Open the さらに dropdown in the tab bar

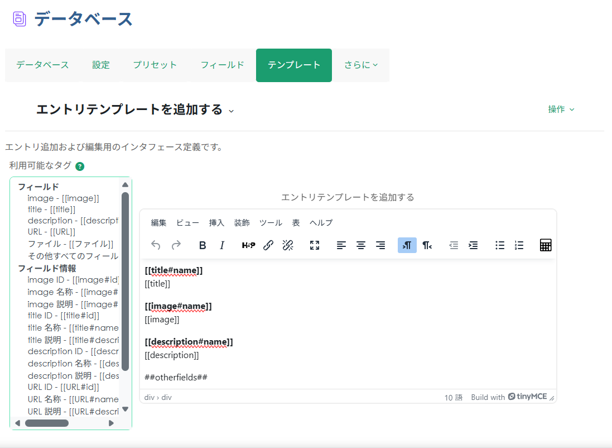(360, 65)
